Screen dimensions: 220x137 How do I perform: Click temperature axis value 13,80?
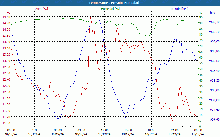point(6,36)
